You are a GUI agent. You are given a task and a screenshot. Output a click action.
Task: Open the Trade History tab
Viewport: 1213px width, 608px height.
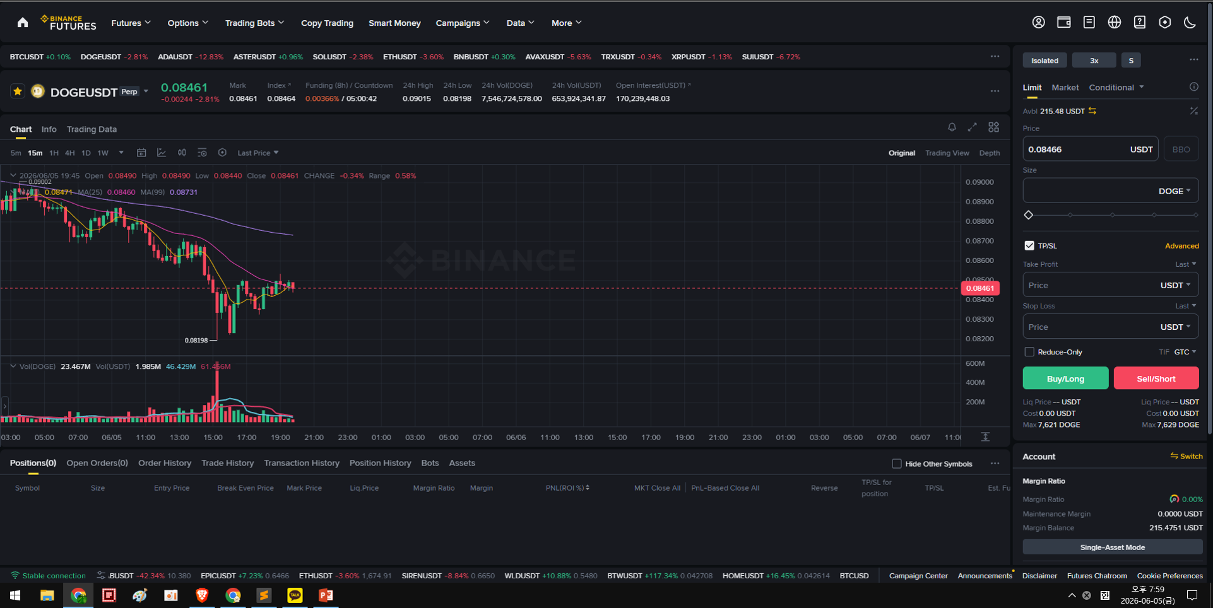[x=228, y=463]
